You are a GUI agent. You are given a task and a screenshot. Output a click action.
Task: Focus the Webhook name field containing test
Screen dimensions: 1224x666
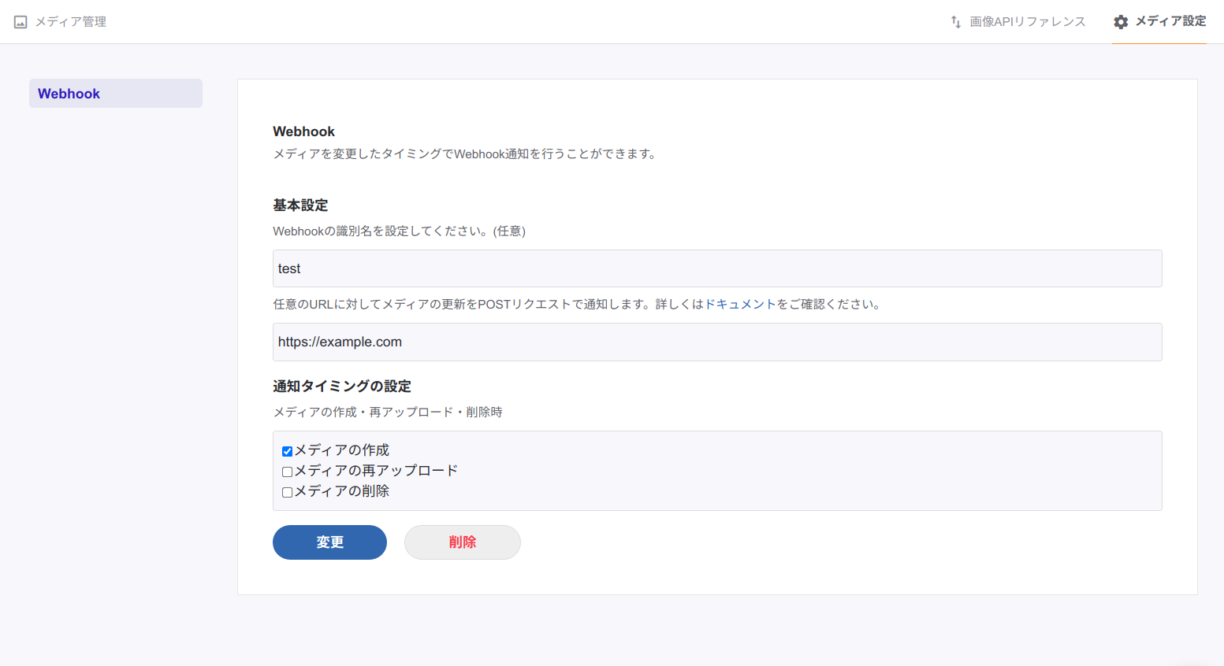coord(716,268)
